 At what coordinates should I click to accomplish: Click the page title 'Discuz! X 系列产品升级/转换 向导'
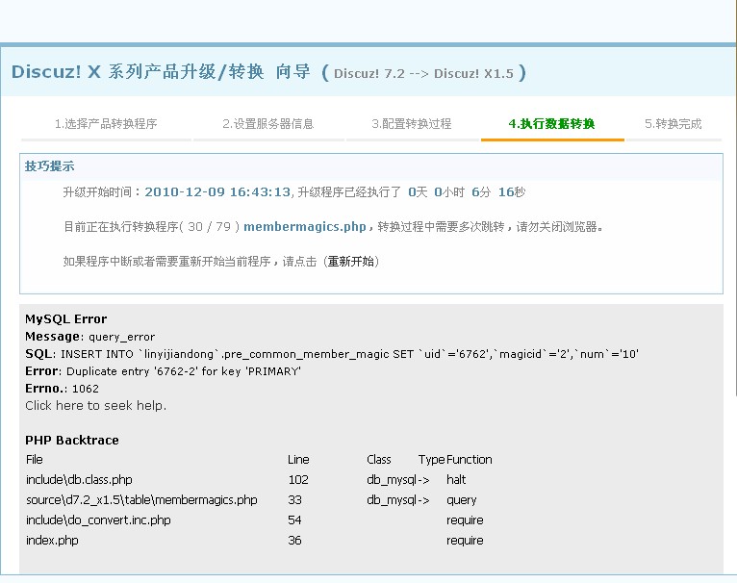coord(161,72)
